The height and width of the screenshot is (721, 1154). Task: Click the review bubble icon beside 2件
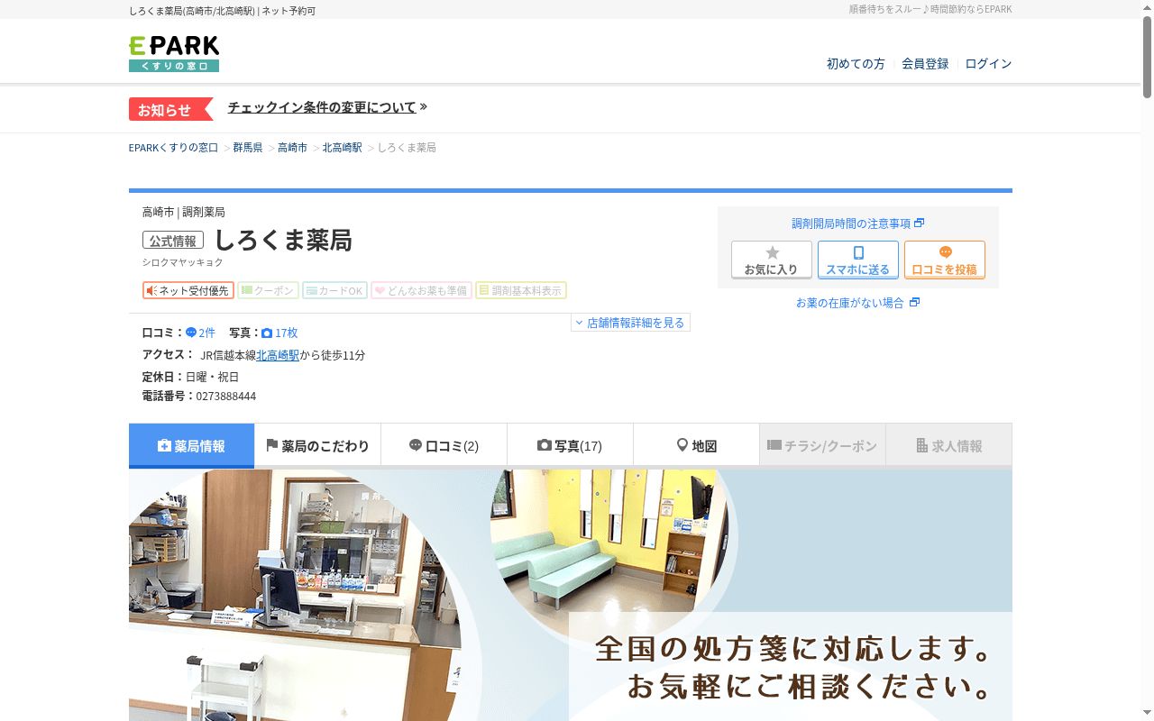click(x=191, y=333)
